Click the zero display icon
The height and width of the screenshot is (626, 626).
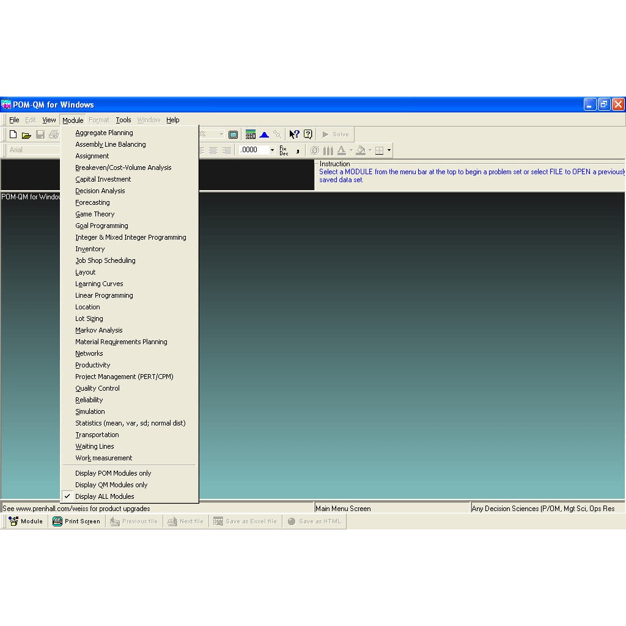click(315, 150)
